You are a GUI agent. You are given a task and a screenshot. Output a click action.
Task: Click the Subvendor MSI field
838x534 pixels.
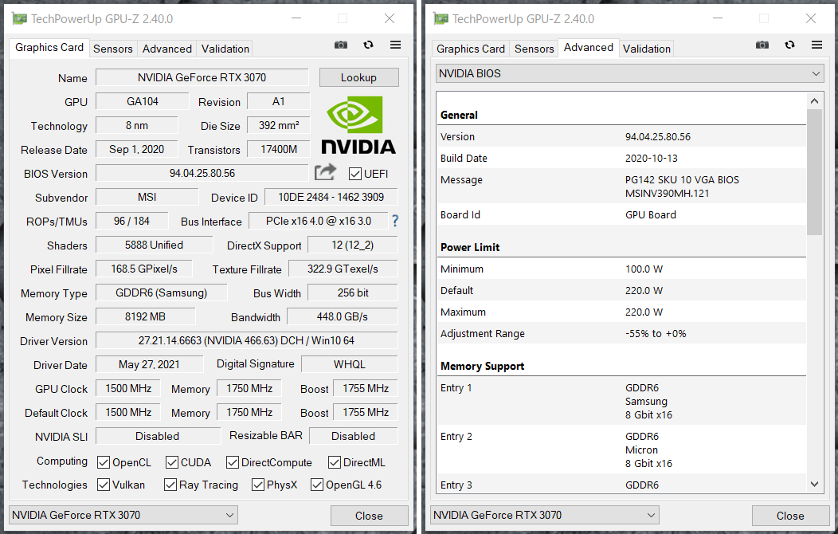147,197
